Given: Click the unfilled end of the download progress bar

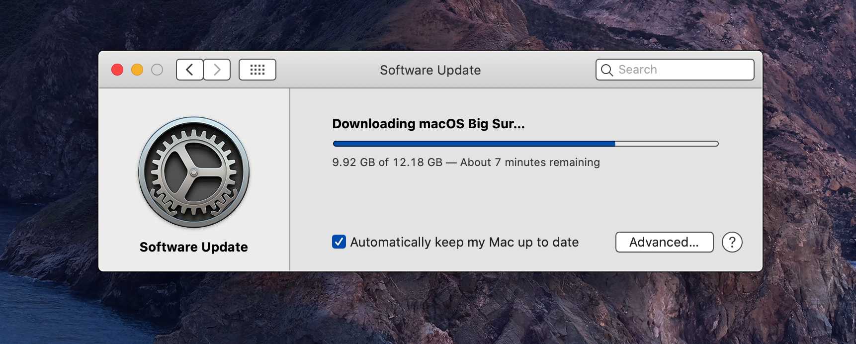Looking at the screenshot, I should pyautogui.click(x=667, y=144).
